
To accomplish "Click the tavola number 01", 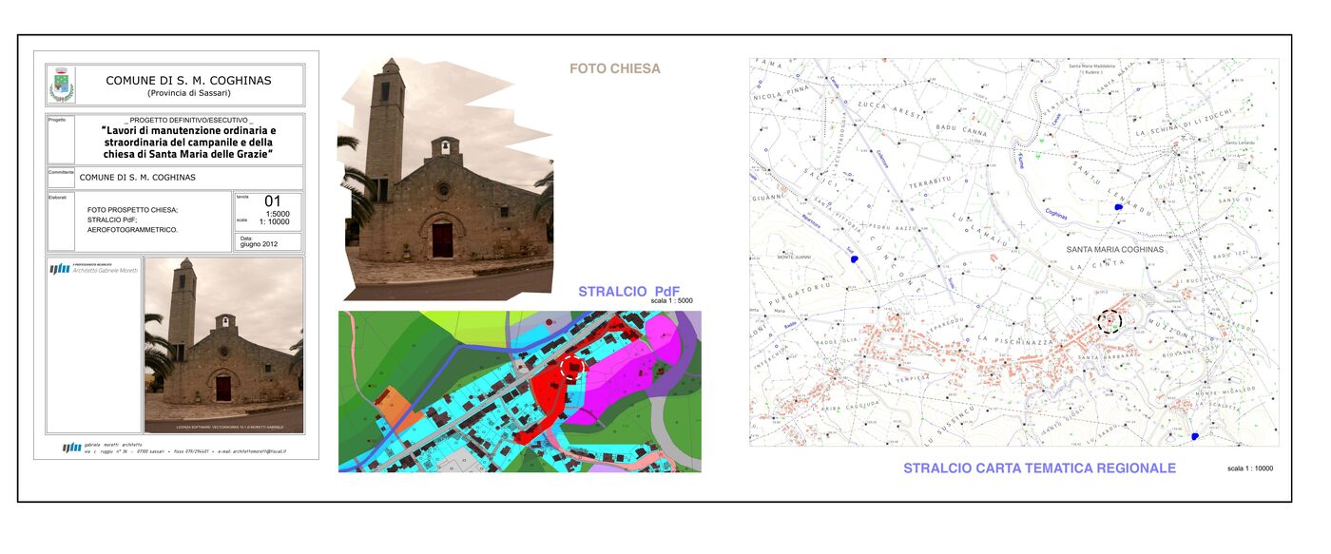I will (x=273, y=201).
